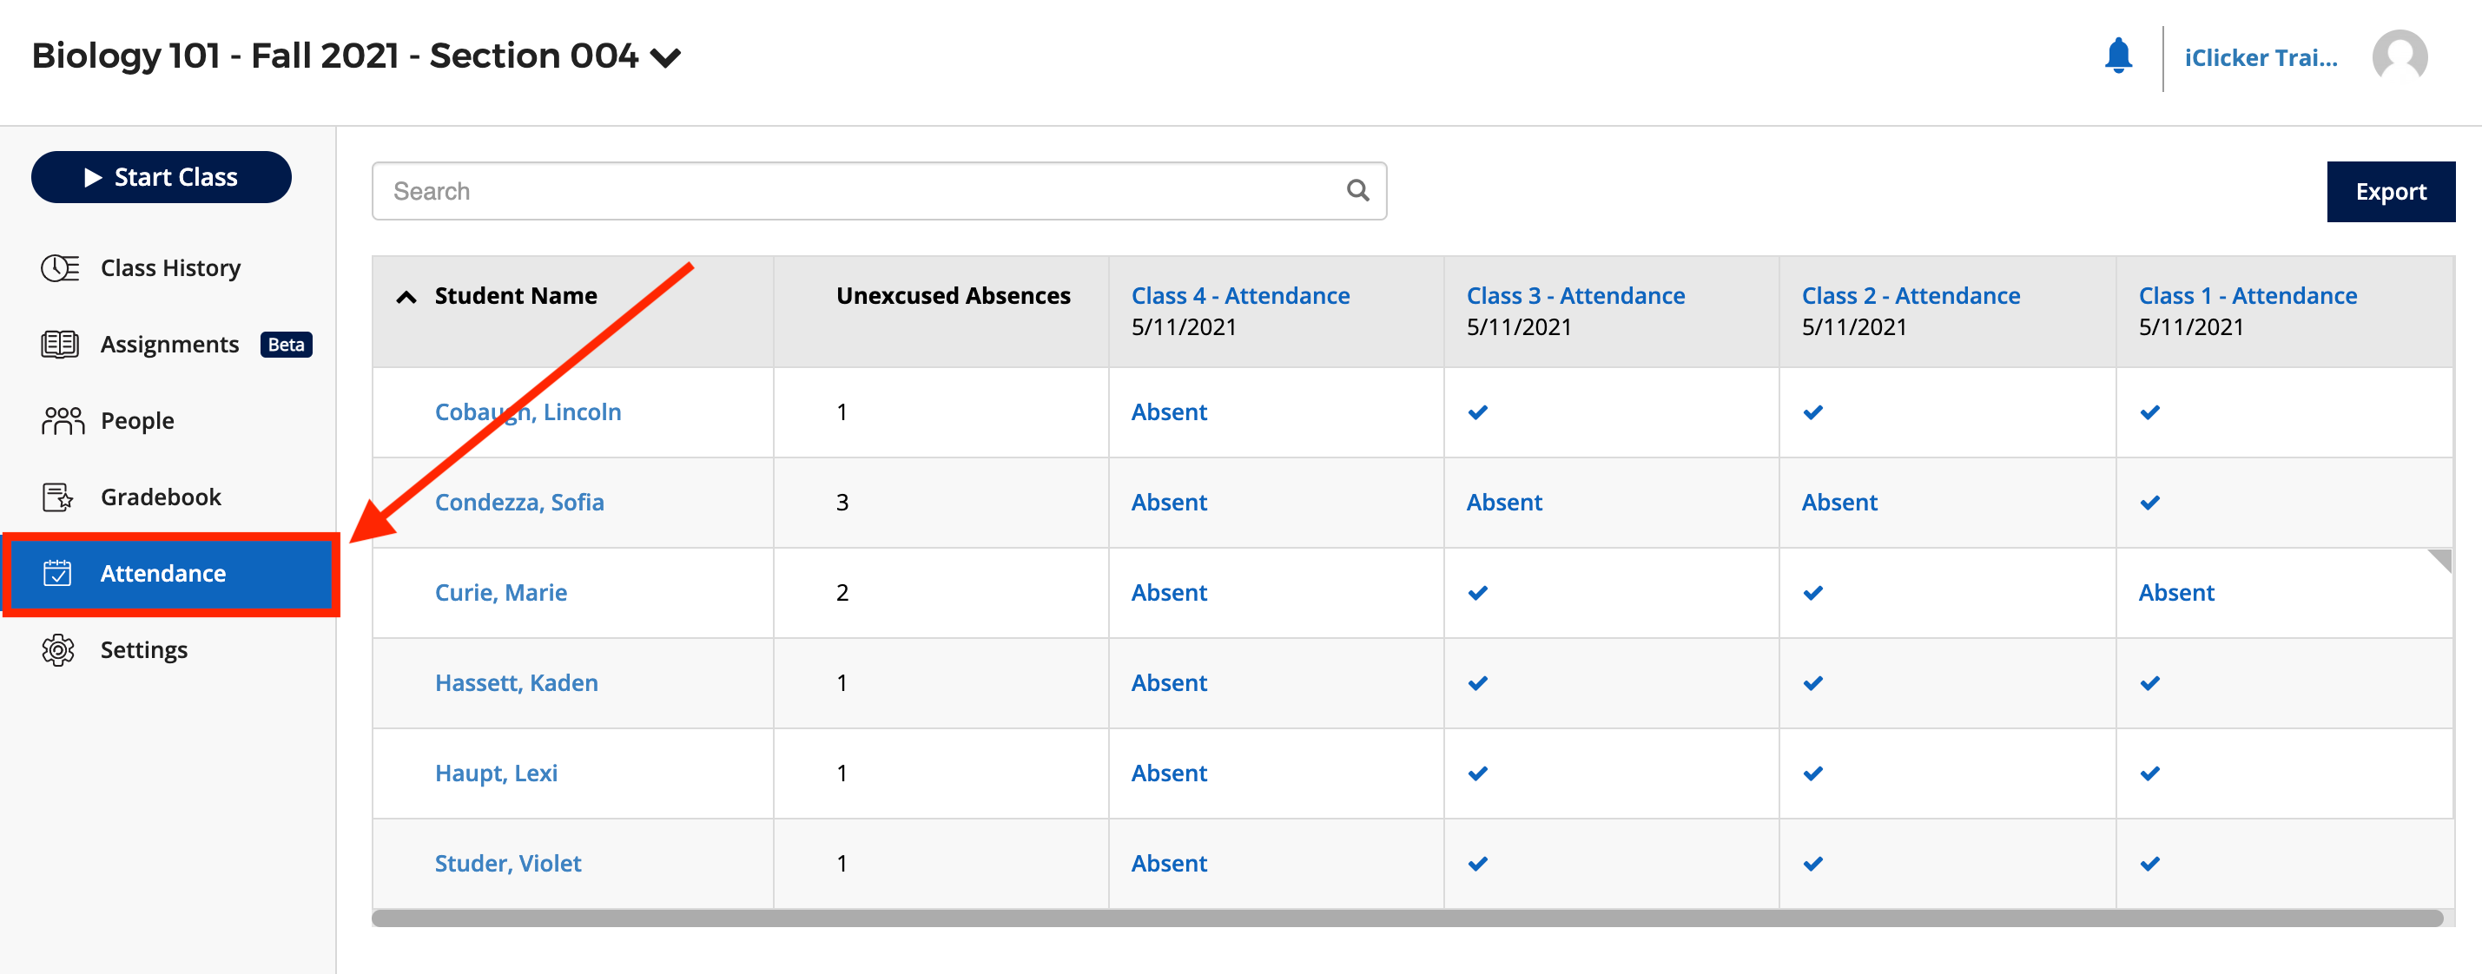Toggle the Student Name sort order arrow

tap(406, 296)
